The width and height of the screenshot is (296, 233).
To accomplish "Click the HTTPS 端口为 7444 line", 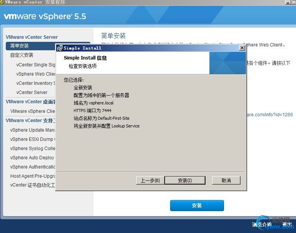I will coord(92,111).
